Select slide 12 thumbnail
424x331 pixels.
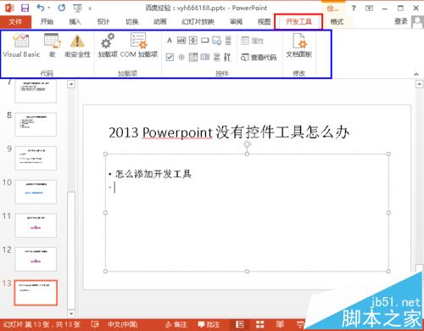(36, 259)
